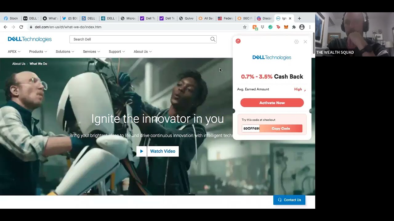
Task: Close the active Ign tab
Action: tap(290, 18)
